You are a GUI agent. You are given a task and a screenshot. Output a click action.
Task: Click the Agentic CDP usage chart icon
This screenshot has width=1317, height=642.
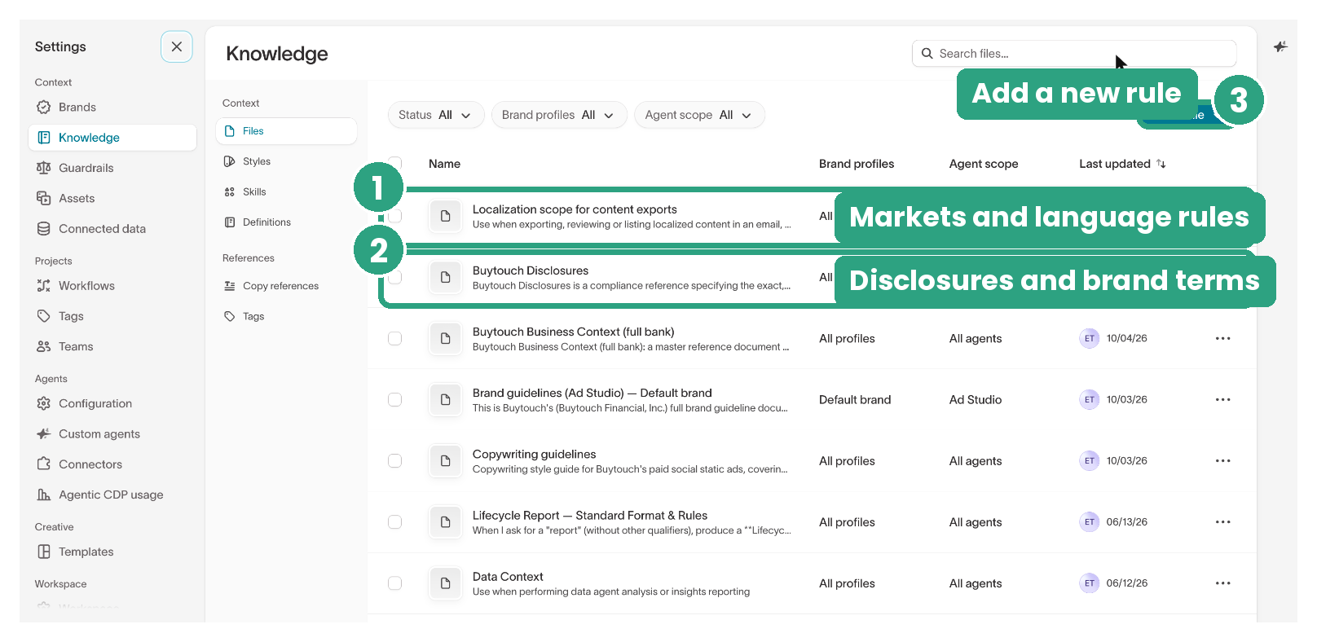(x=44, y=495)
